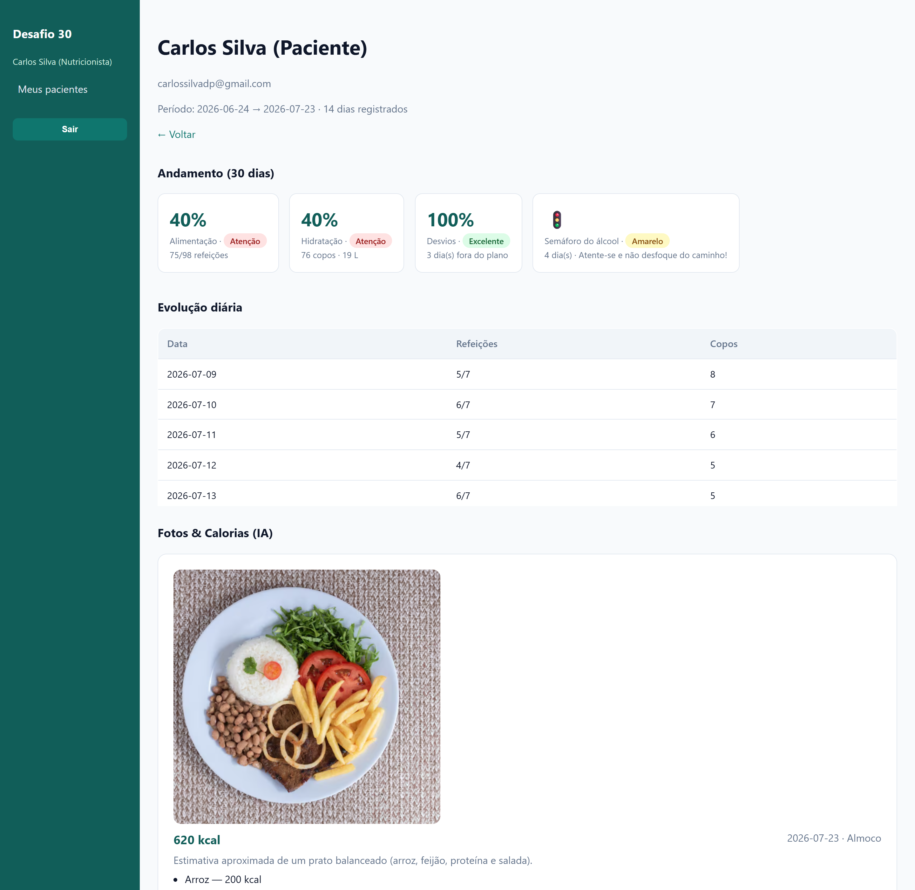Go back with the Voltar link

176,135
